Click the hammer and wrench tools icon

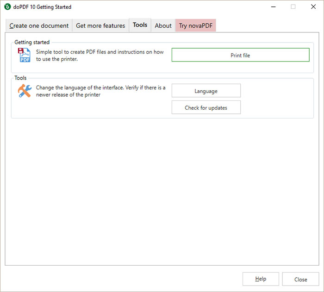pyautogui.click(x=25, y=91)
